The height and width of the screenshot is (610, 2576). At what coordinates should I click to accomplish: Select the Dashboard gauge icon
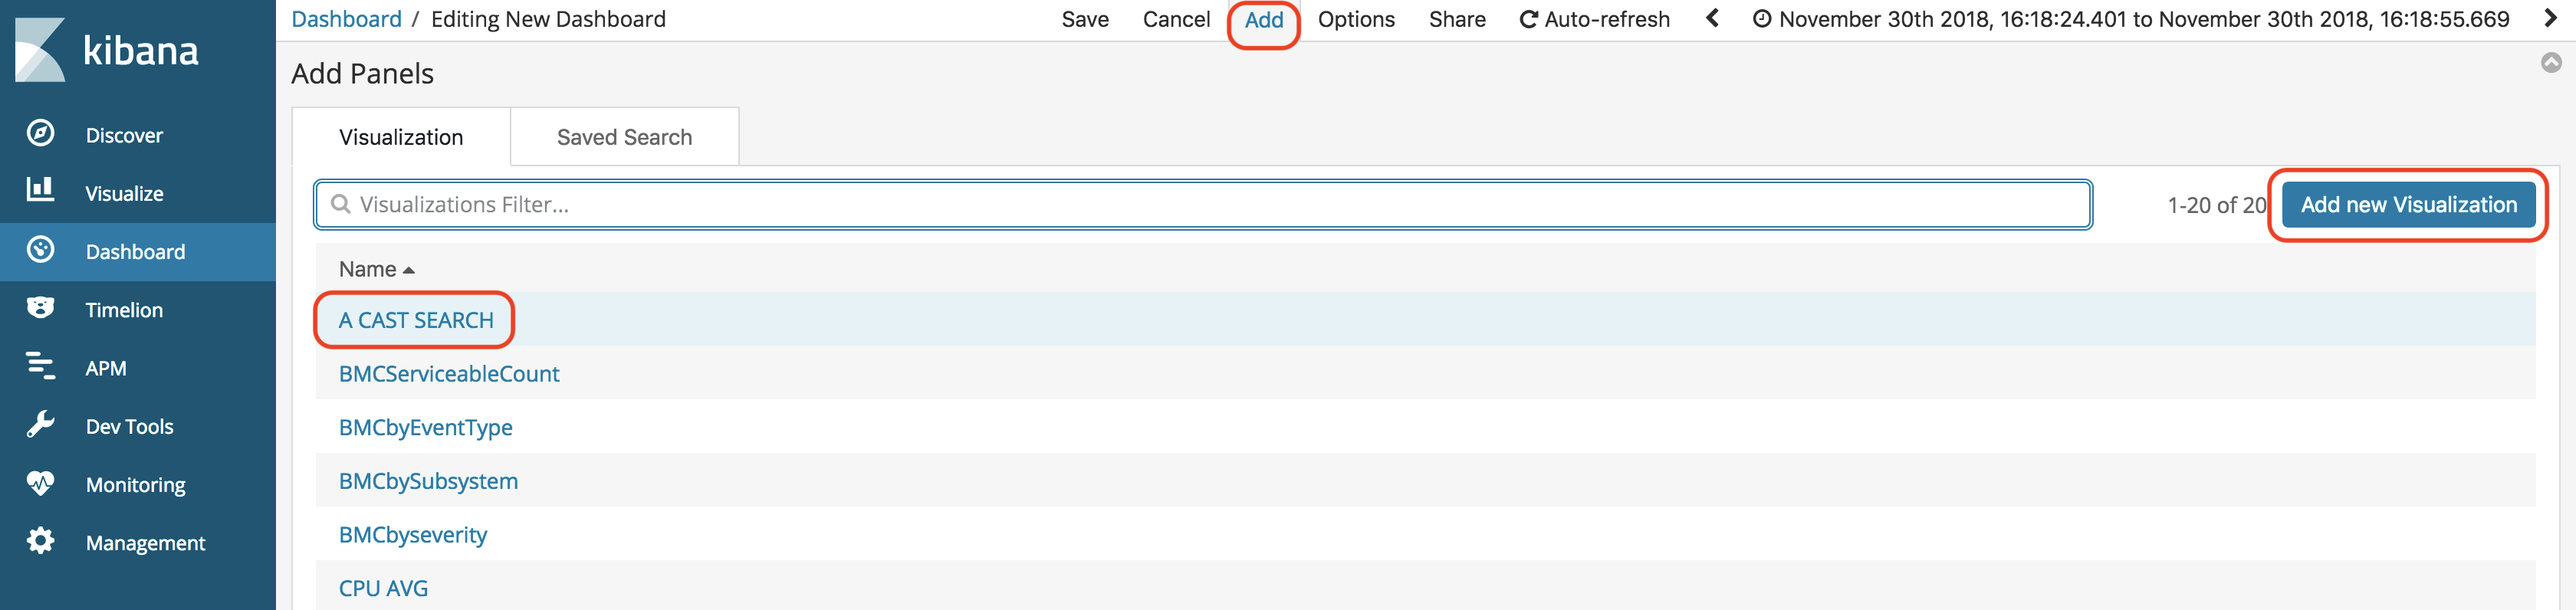(41, 250)
